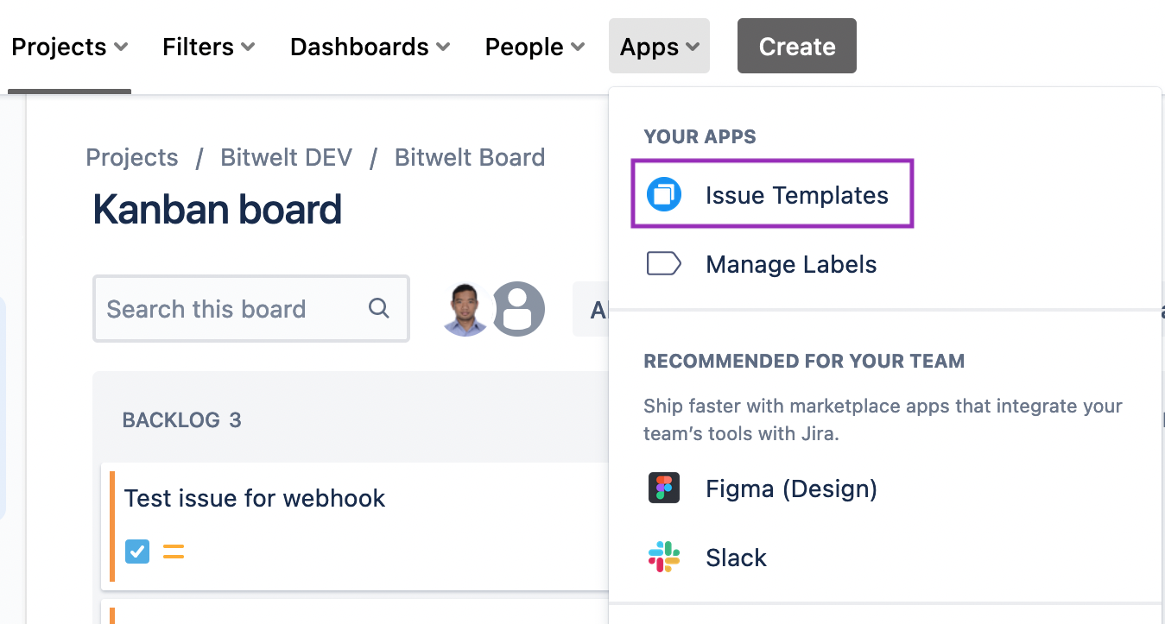Collapse the Apps menu
The width and height of the screenshot is (1165, 624).
pos(658,46)
